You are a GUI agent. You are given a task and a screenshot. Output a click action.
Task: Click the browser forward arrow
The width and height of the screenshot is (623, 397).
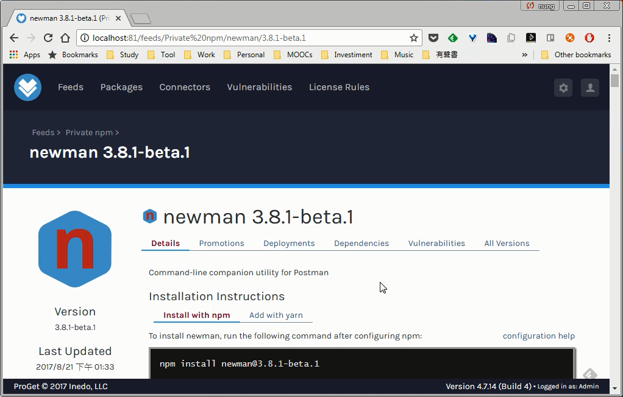click(x=31, y=38)
